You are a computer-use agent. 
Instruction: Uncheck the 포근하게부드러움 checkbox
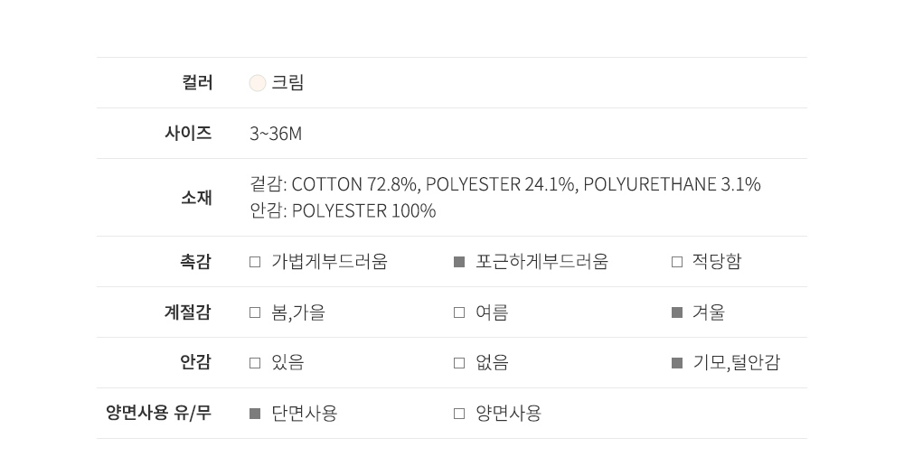click(459, 262)
